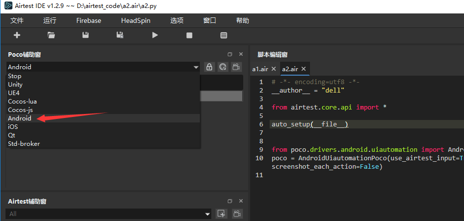Undock the Poco辅助窗 panel
Image resolution: width=464 pixels, height=221 pixels.
tap(230, 54)
